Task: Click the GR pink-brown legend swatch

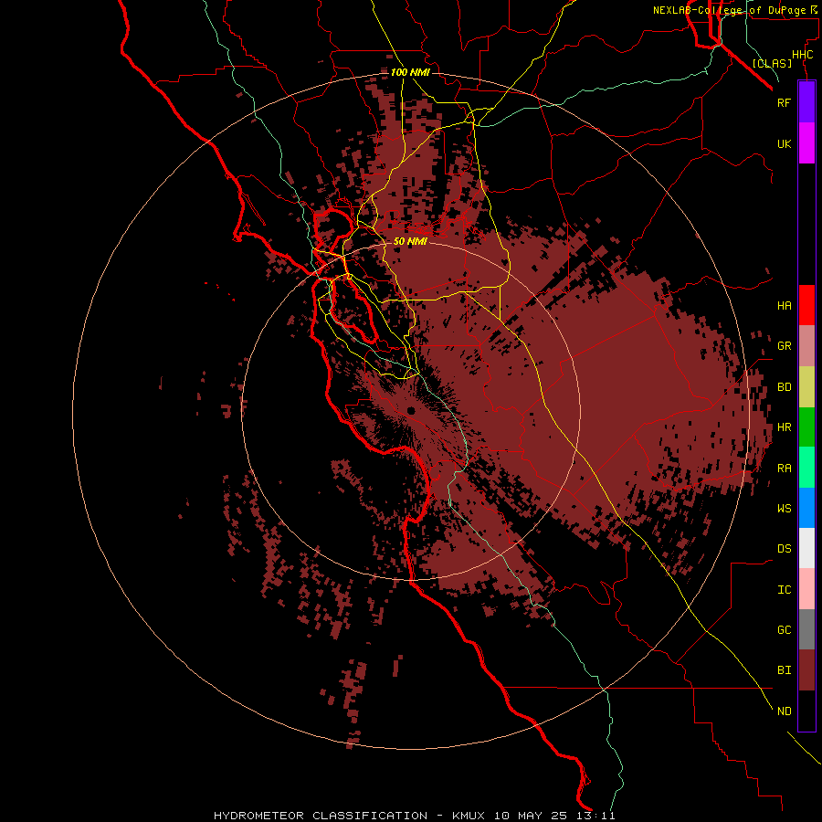Action: [806, 346]
